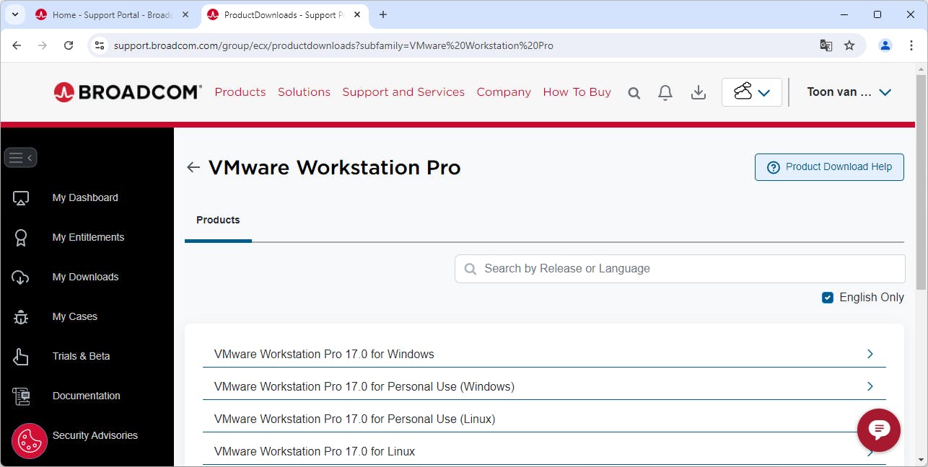Screen dimensions: 928x467
Task: Click the Product Download Help button
Action: coord(829,167)
